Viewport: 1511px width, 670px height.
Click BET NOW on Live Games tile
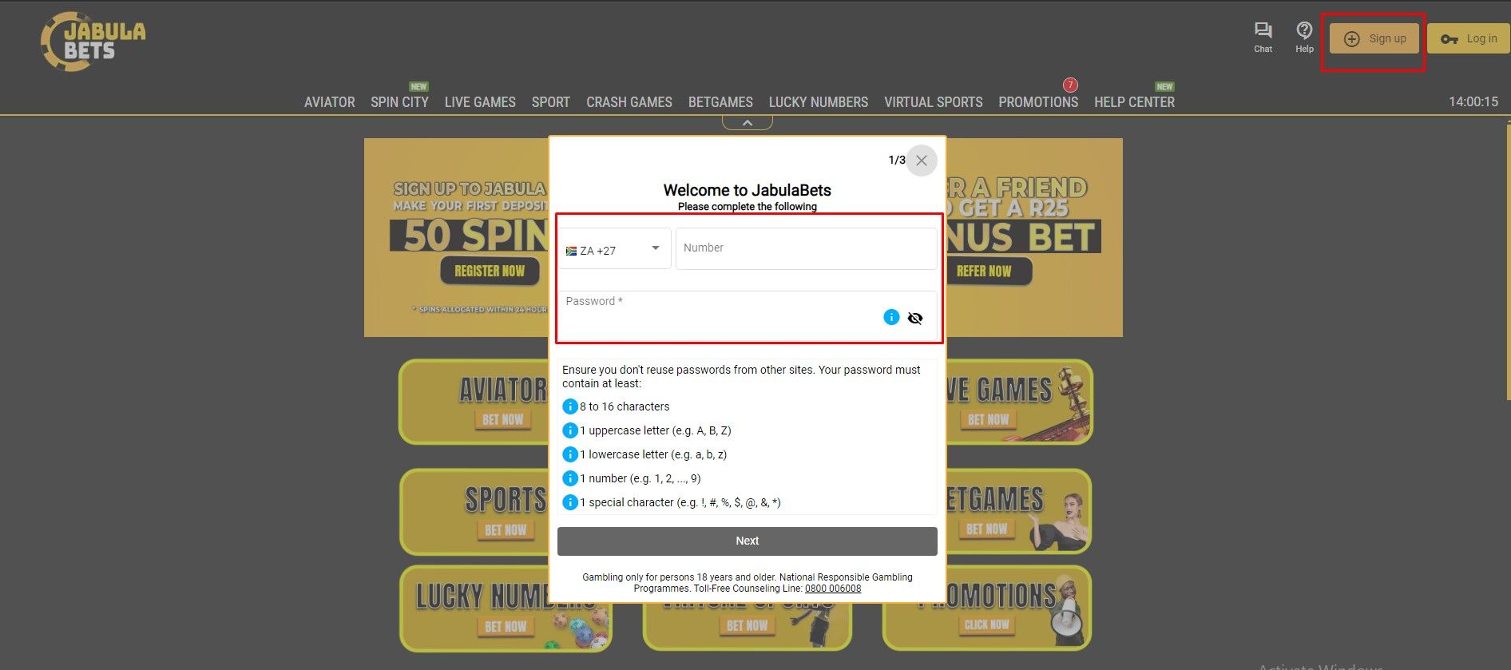[x=988, y=419]
